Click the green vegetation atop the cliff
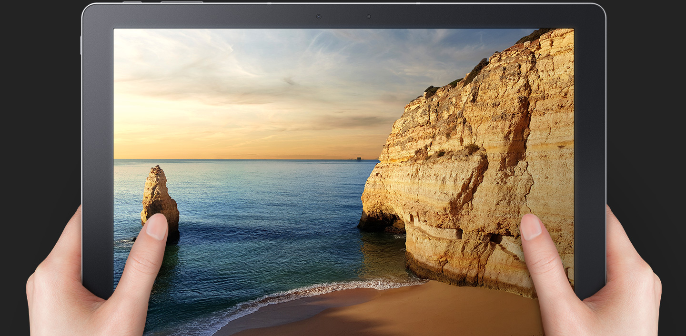686x336 pixels. pyautogui.click(x=476, y=70)
